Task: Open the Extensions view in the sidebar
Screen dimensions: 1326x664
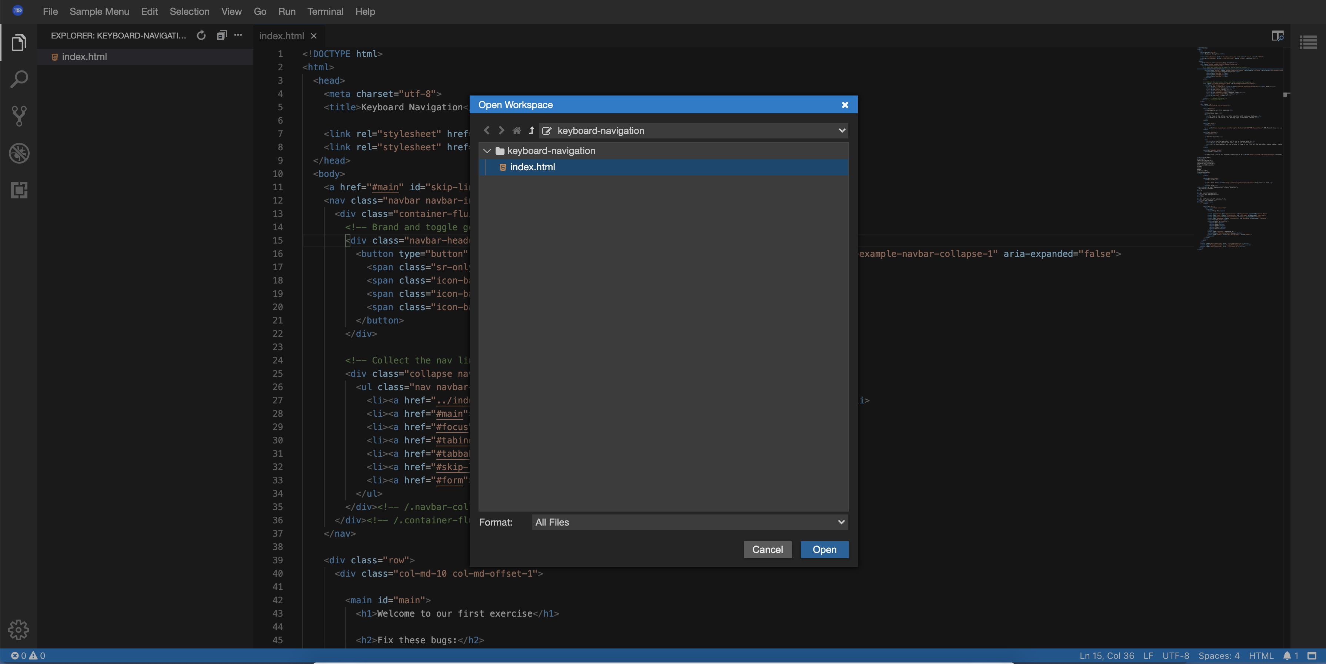Action: pos(19,190)
